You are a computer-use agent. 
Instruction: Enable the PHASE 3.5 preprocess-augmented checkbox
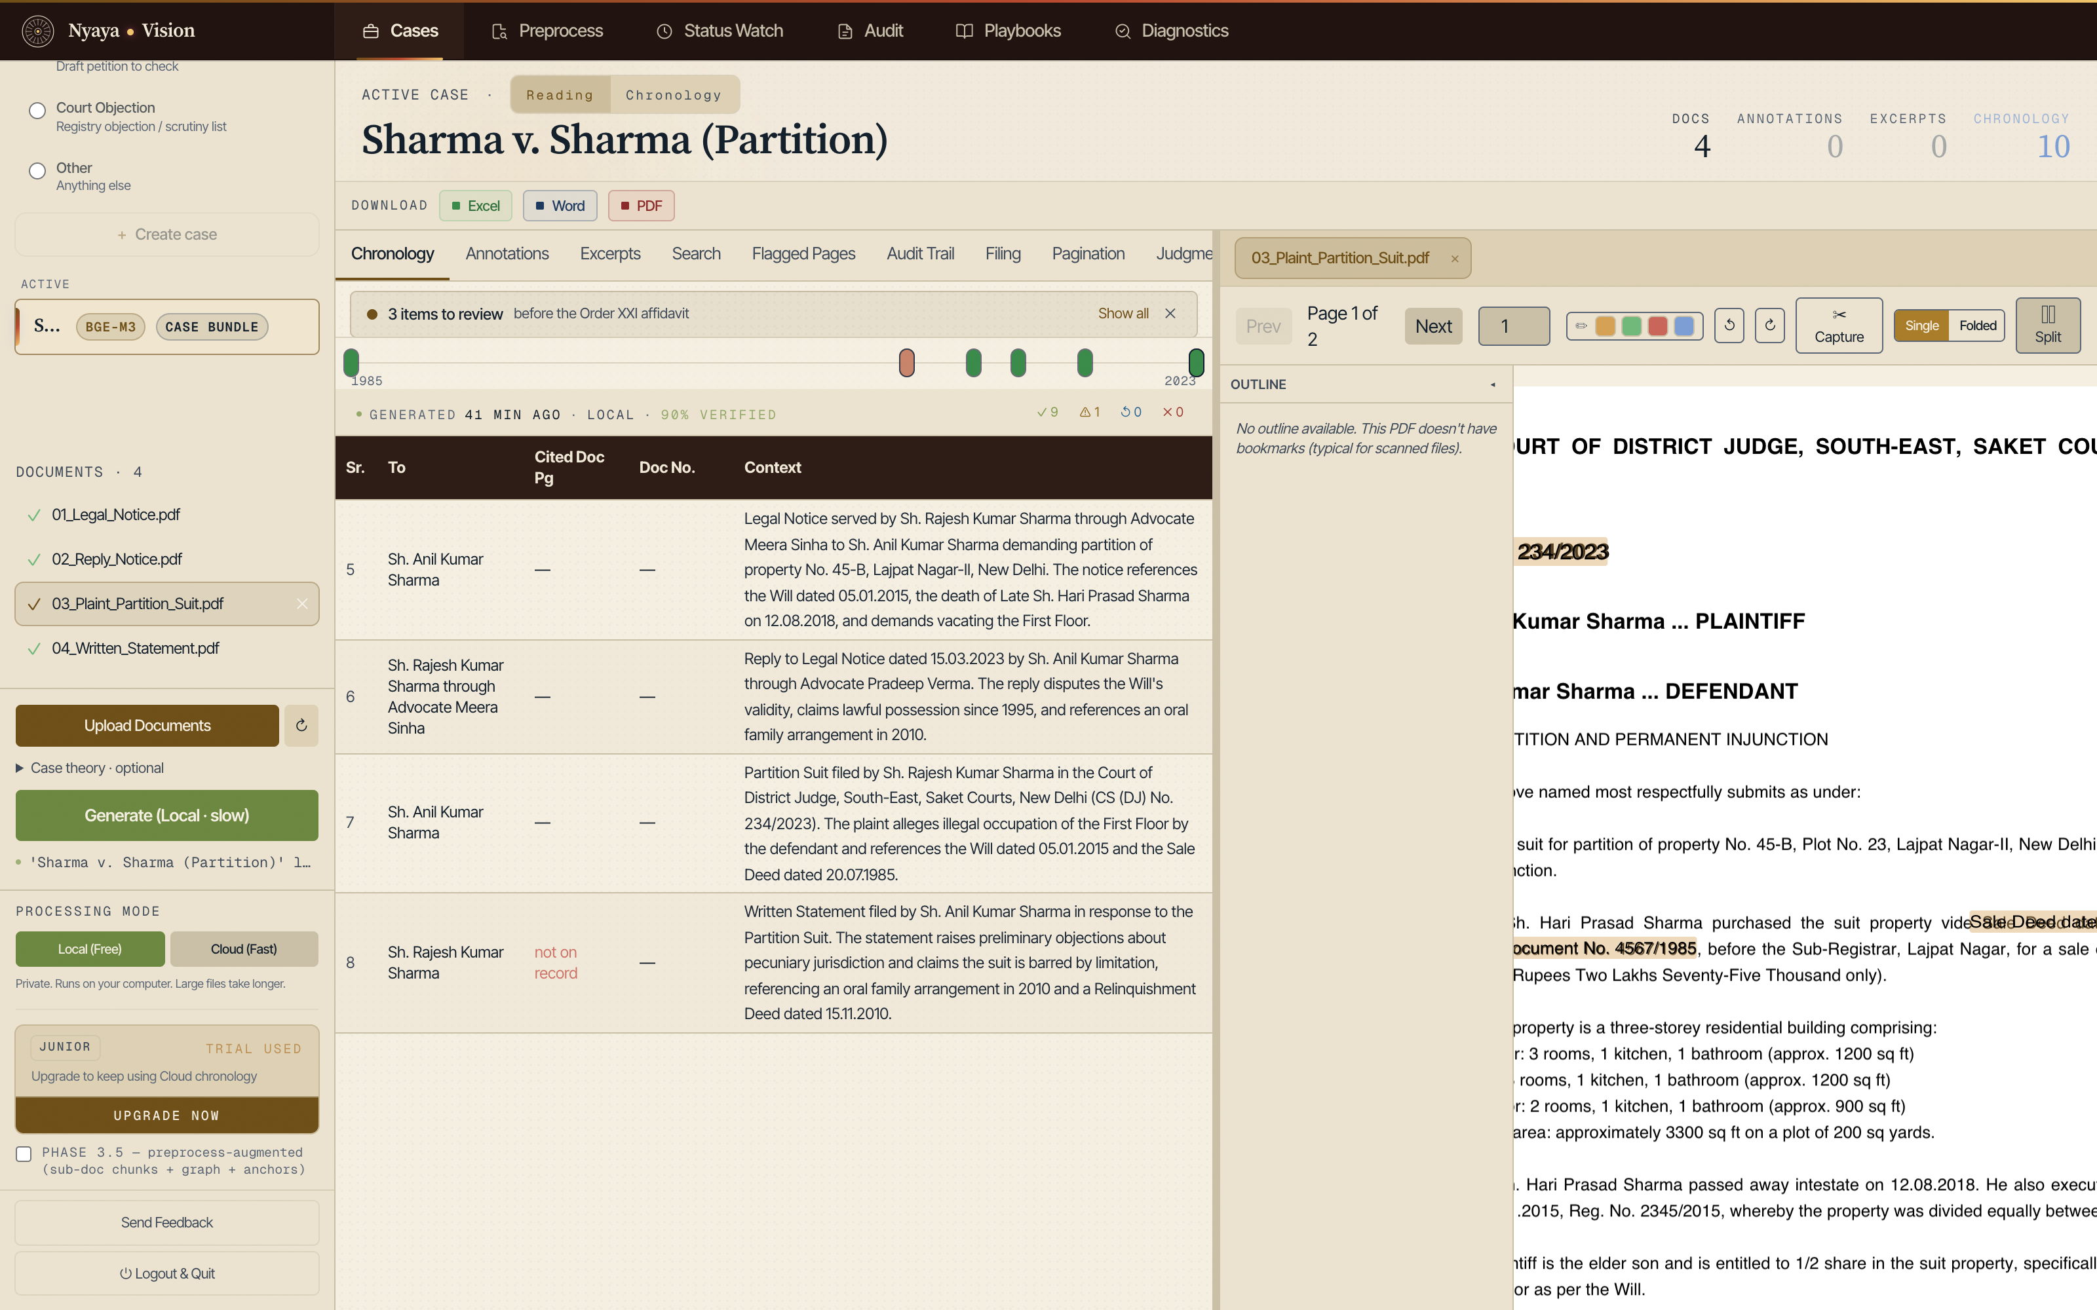point(24,1154)
